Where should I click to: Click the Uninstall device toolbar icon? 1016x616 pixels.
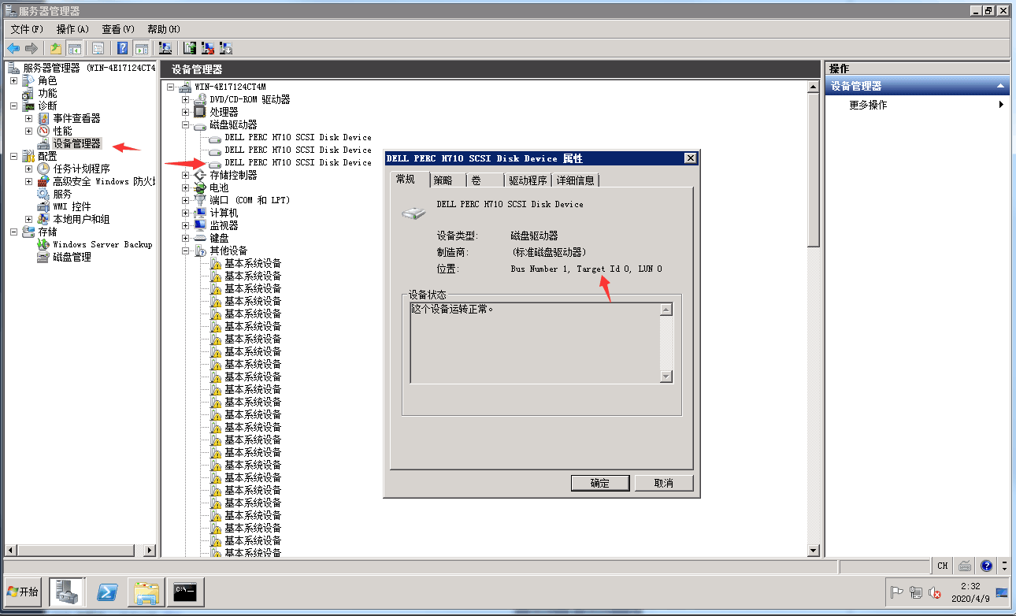click(208, 48)
